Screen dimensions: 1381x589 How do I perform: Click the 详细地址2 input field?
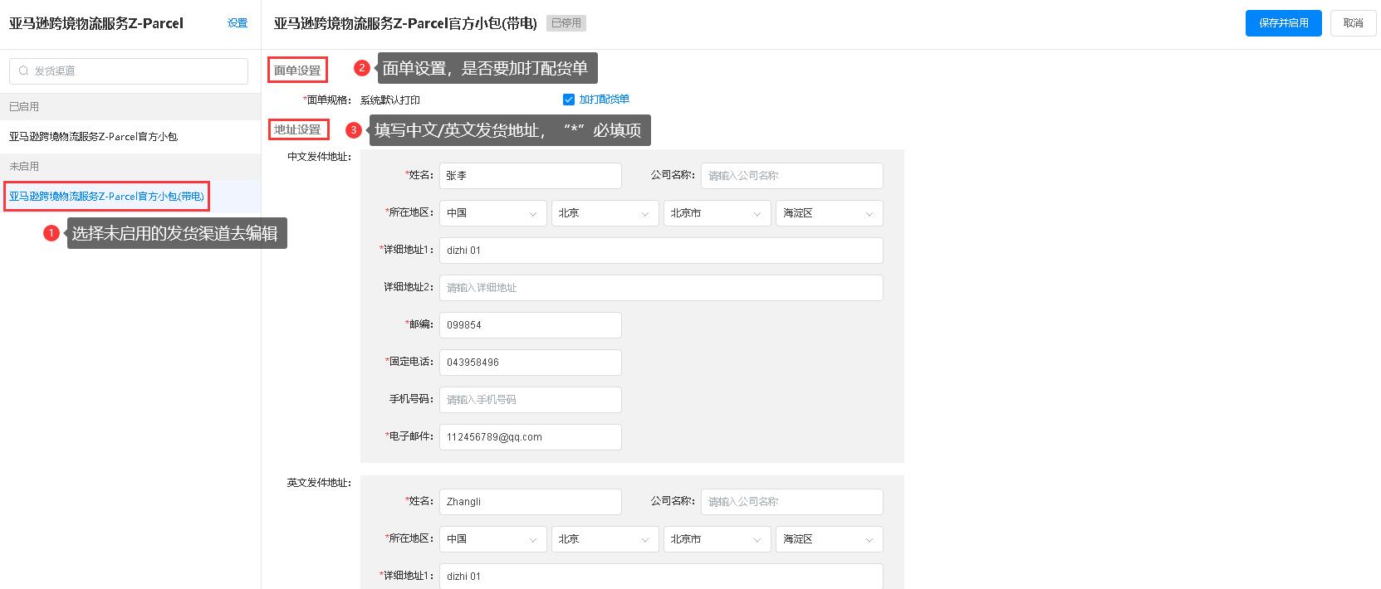tap(660, 288)
